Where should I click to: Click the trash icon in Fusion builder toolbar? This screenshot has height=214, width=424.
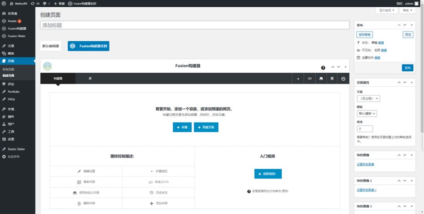(x=332, y=79)
